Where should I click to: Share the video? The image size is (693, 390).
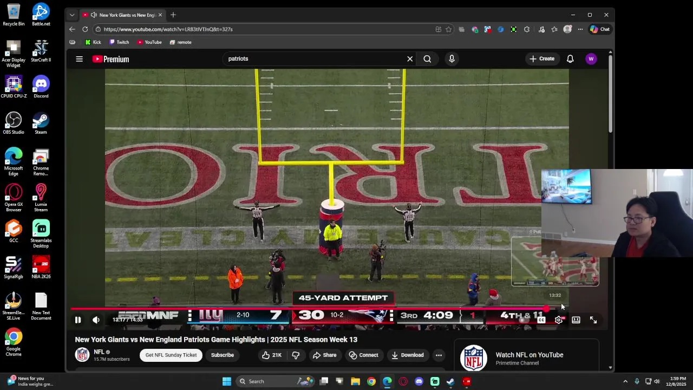click(324, 355)
